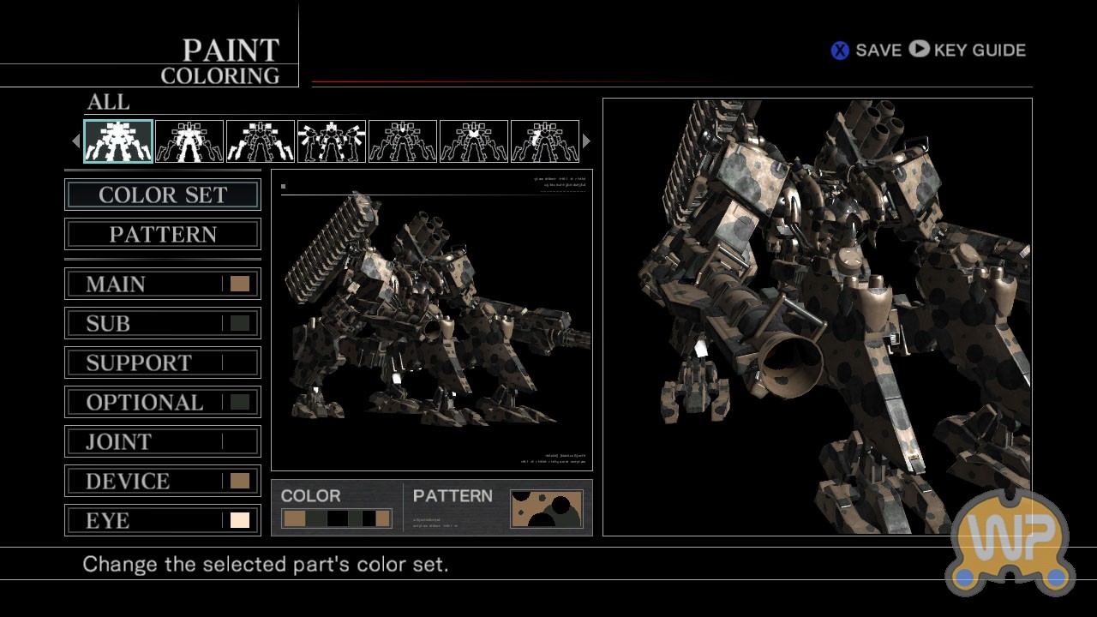Screen dimensions: 1097x617
Task: Select the sixth mech silhouette, core highlighted
Action: [474, 141]
